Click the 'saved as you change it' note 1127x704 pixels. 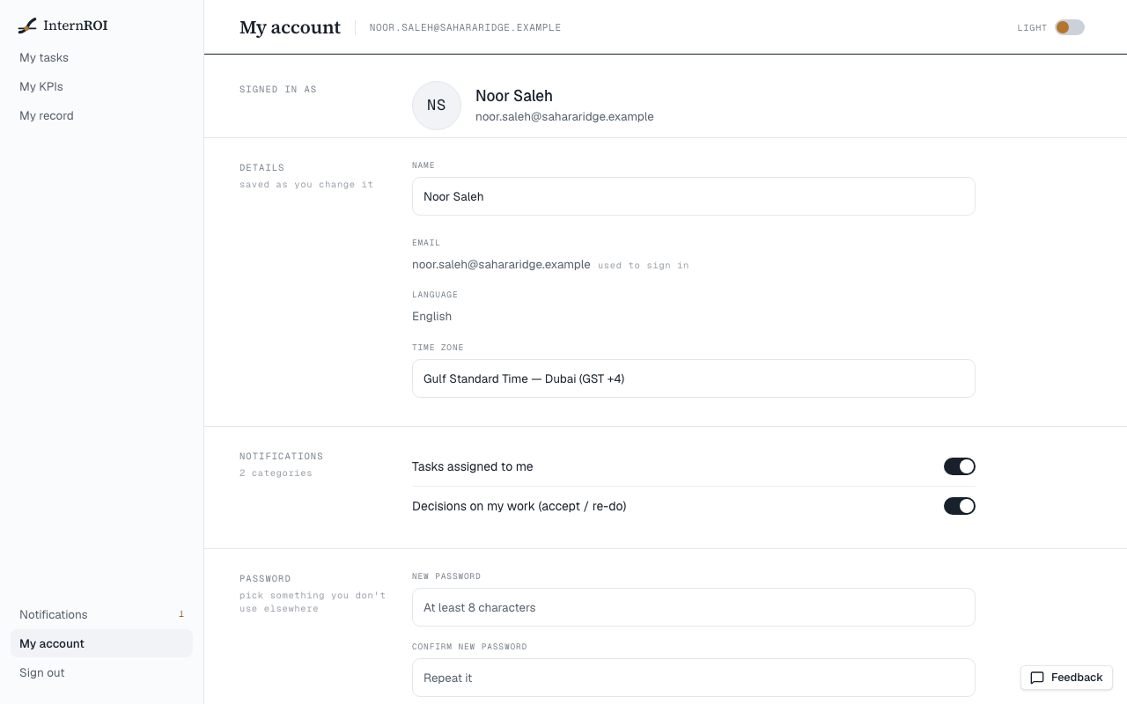point(306,185)
